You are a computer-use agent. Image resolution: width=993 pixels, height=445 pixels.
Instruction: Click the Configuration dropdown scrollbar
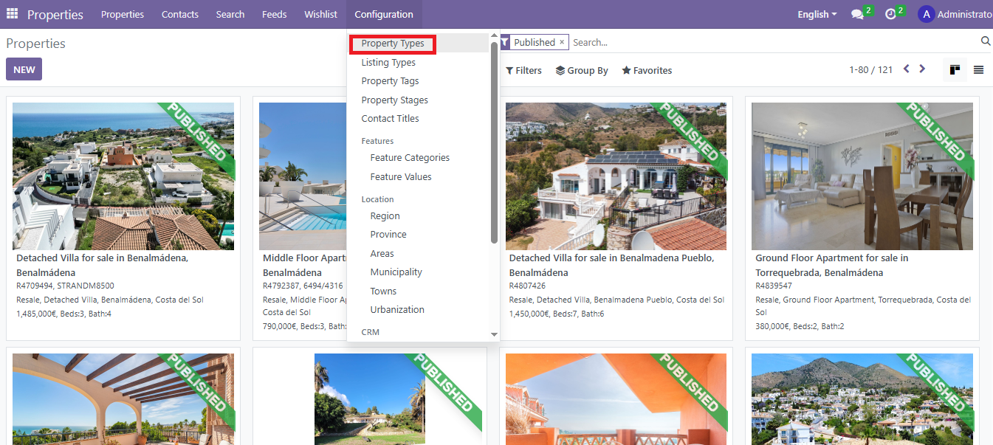click(494, 140)
